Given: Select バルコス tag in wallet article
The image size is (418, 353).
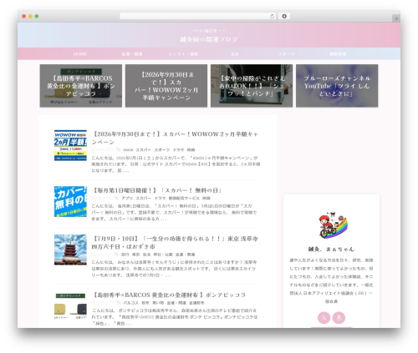Looking at the screenshot, I should pyautogui.click(x=131, y=303).
